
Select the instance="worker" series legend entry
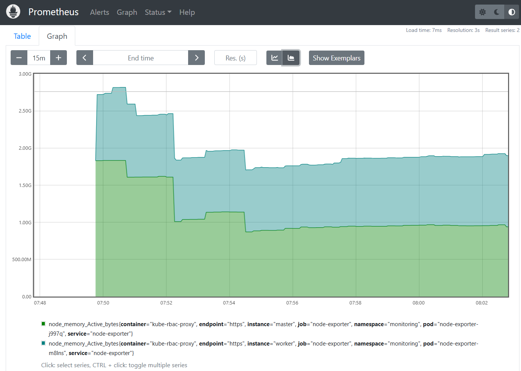point(263,348)
